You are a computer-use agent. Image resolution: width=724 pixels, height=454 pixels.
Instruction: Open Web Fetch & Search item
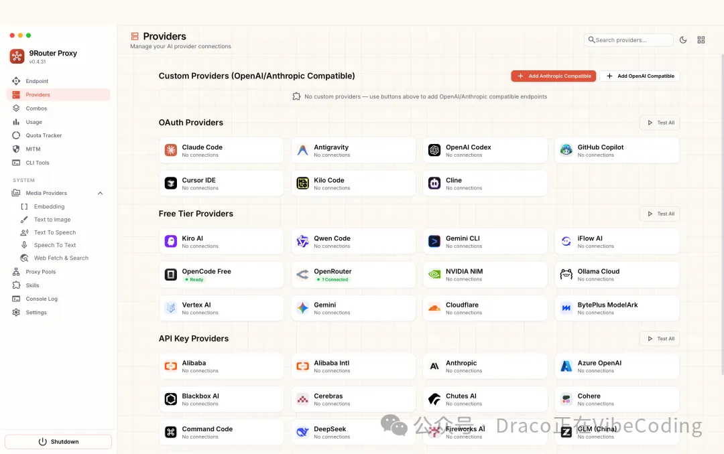[x=63, y=258]
